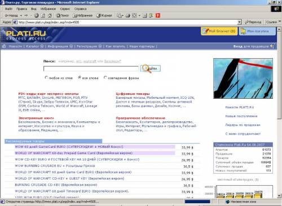
Task: Click the Refresh page toolbar icon
Action: pyautogui.click(x=43, y=16)
